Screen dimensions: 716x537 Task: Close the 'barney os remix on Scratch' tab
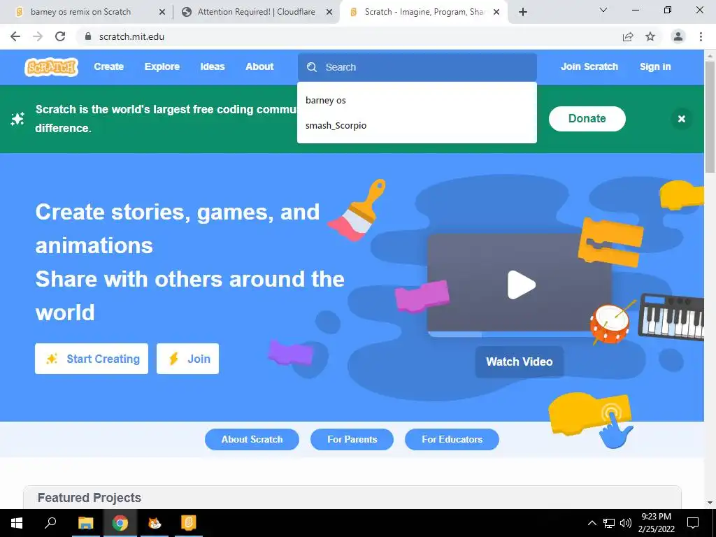(162, 12)
